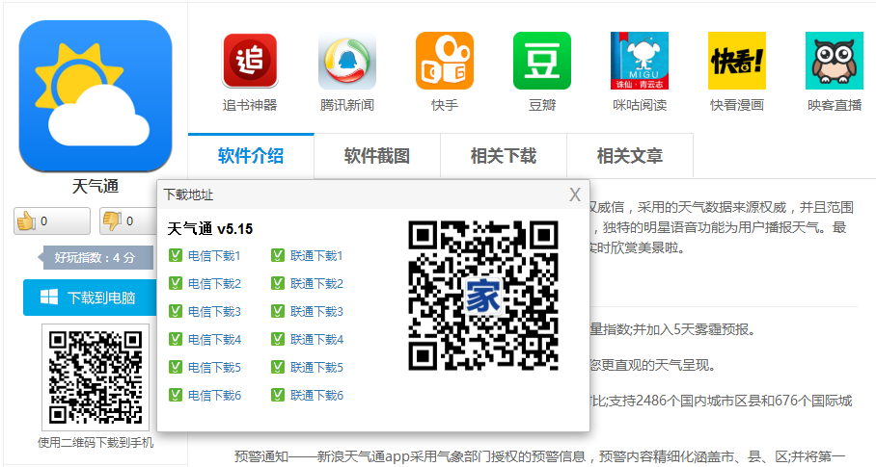Click the sidebar QR code for phone download
Screen dimensions: 876x467
(96, 377)
